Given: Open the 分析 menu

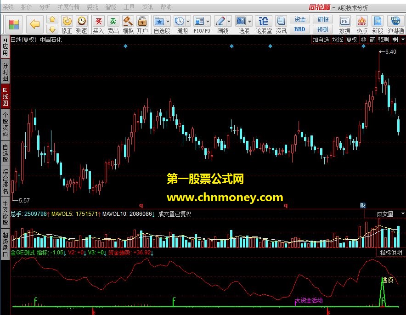Looking at the screenshot, I should [x=45, y=7].
